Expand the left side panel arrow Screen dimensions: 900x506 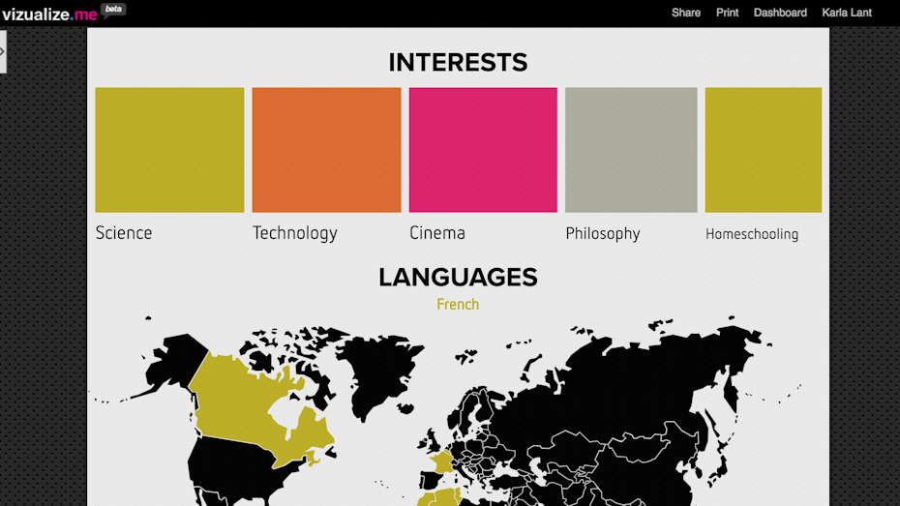(x=3, y=51)
